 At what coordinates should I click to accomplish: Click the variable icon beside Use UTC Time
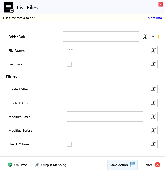click(x=153, y=144)
